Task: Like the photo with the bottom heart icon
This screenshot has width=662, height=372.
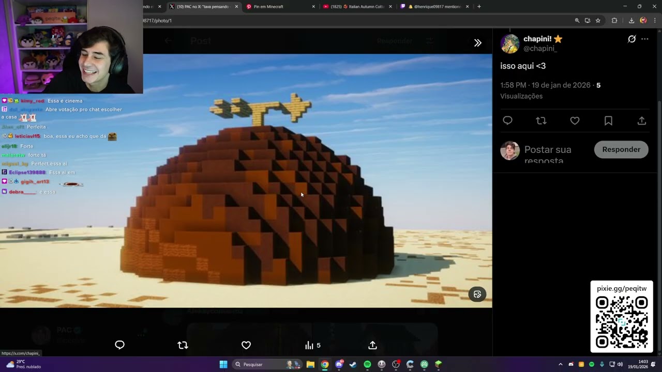Action: [246, 345]
